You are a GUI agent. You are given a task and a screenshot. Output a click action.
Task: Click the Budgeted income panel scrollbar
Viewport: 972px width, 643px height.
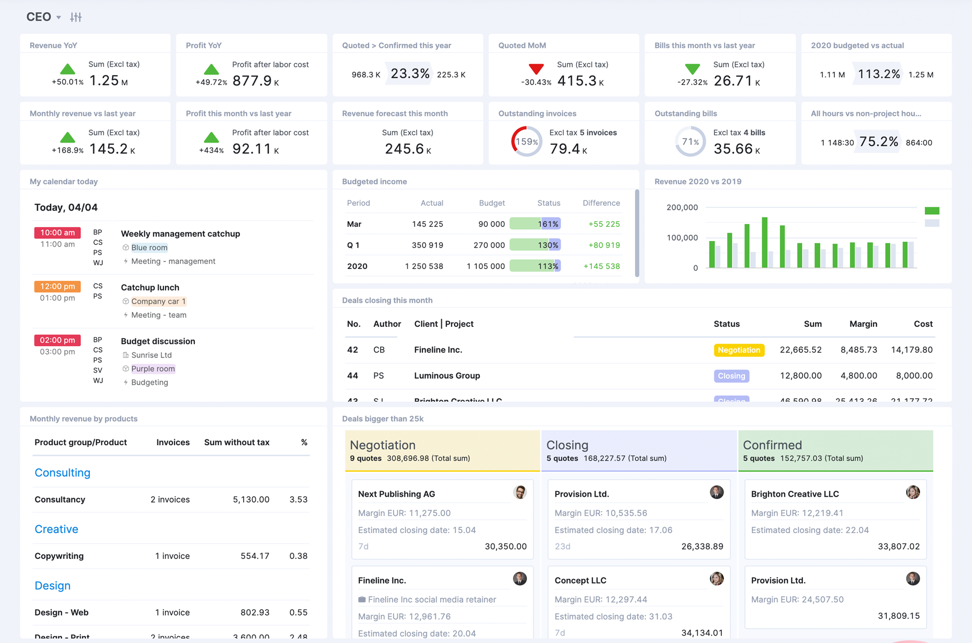[637, 233]
